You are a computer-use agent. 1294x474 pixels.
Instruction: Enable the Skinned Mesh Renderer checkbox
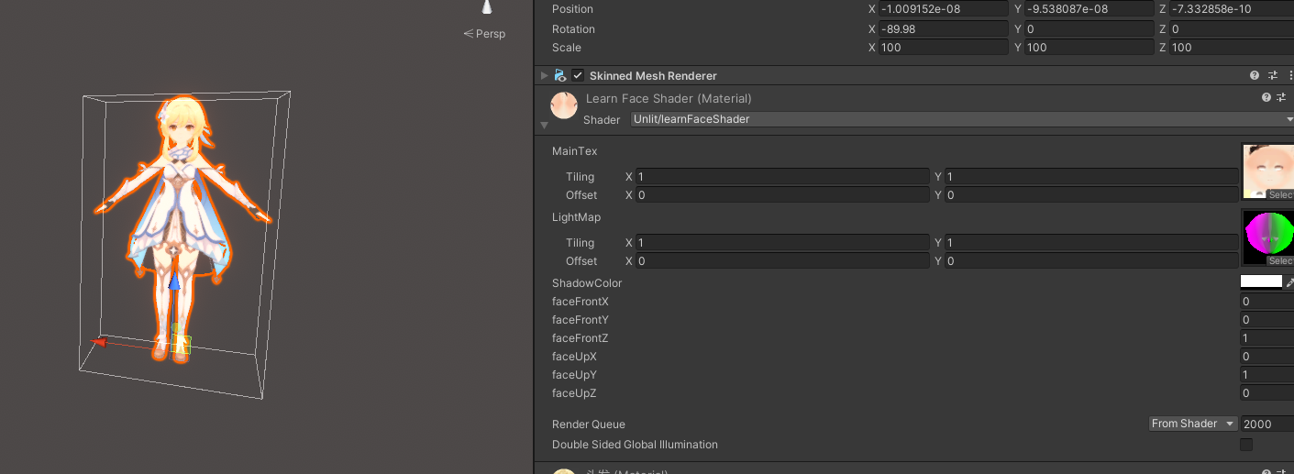coord(578,75)
